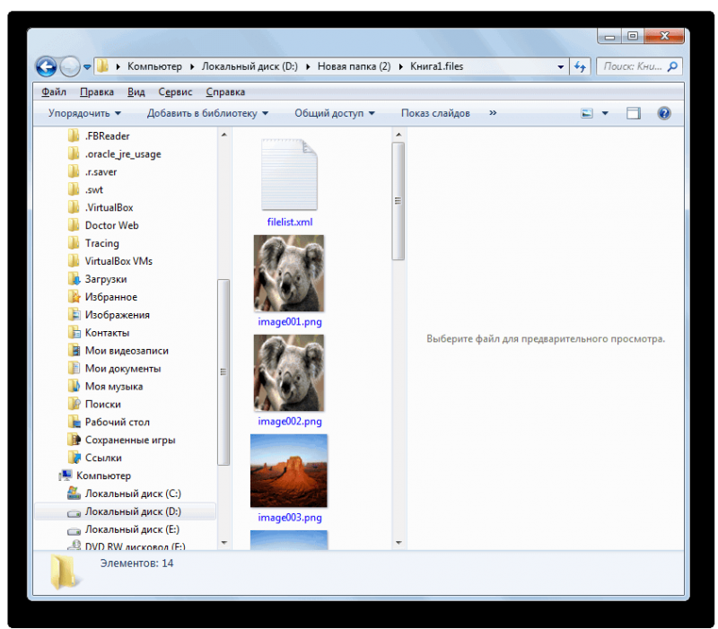
Task: Select the image003.png desert thumbnail
Action: pyautogui.click(x=289, y=470)
